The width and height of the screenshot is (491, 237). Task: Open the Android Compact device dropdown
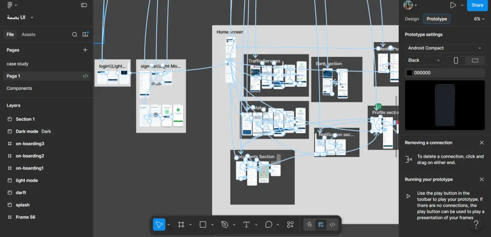pos(445,48)
